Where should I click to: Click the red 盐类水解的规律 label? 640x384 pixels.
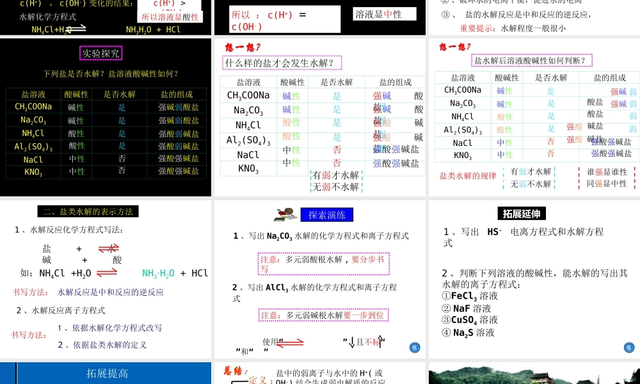click(468, 176)
